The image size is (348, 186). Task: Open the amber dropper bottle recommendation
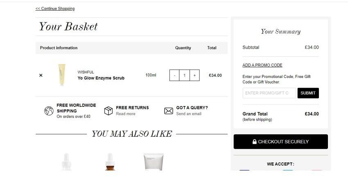click(x=110, y=162)
